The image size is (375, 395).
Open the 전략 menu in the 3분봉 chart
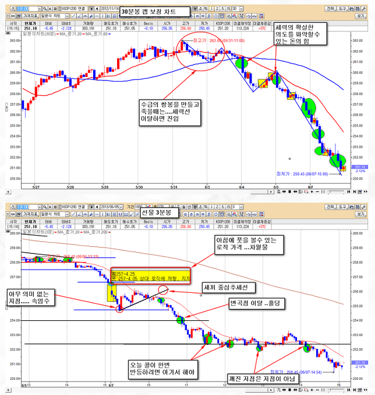tap(330, 207)
